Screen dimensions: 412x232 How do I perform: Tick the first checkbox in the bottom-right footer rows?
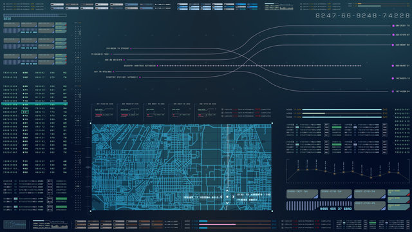(x=283, y=221)
